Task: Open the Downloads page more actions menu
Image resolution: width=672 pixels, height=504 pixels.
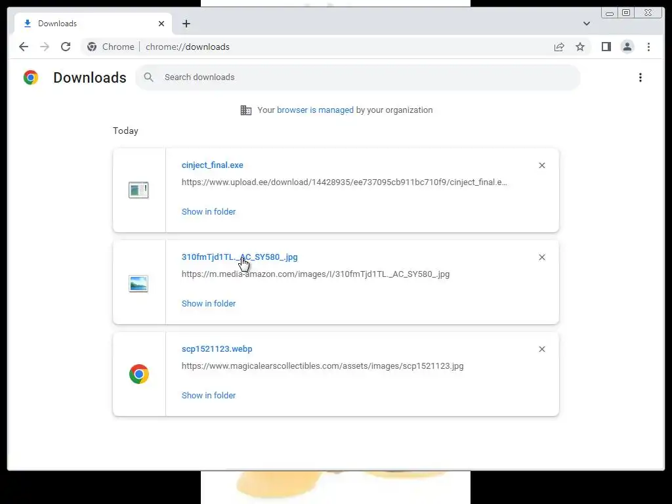Action: 640,77
